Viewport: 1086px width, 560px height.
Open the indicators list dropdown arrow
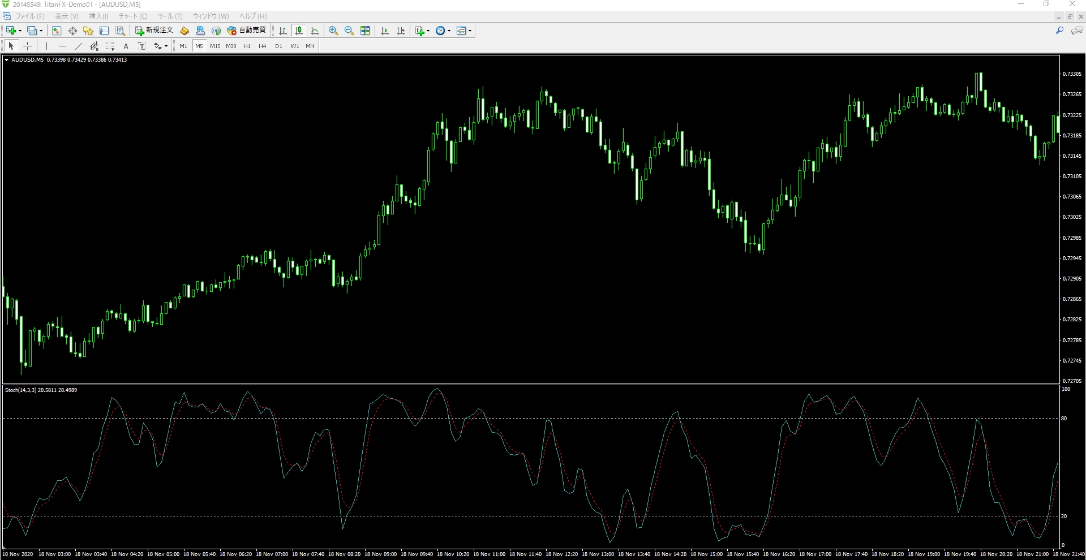428,31
